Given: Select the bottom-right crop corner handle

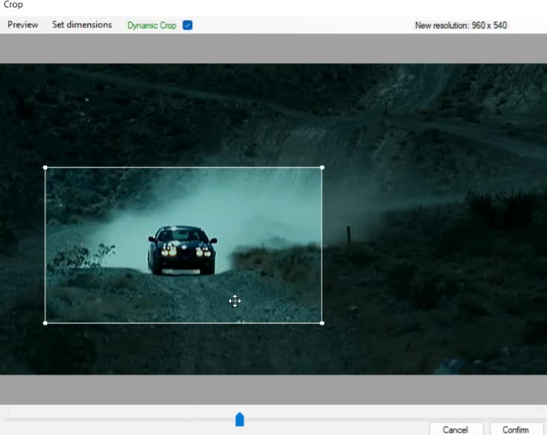Looking at the screenshot, I should click(322, 323).
